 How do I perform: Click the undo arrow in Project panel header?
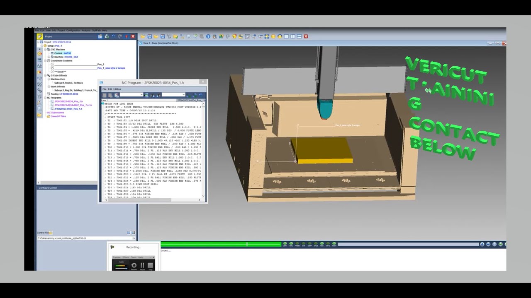point(113,36)
